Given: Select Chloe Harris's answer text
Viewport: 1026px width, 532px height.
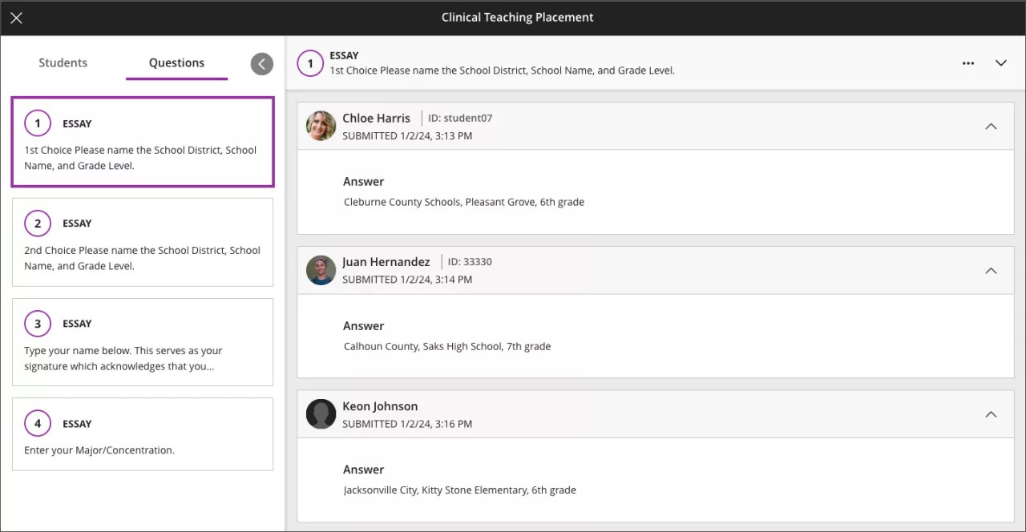Looking at the screenshot, I should (463, 202).
